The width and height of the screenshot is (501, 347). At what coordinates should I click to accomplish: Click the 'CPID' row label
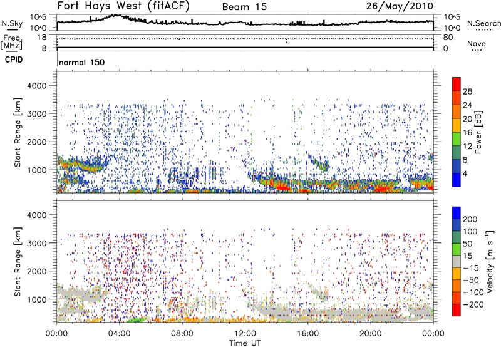[x=14, y=60]
